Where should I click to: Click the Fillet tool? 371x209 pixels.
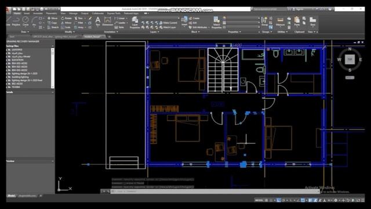click(79, 23)
